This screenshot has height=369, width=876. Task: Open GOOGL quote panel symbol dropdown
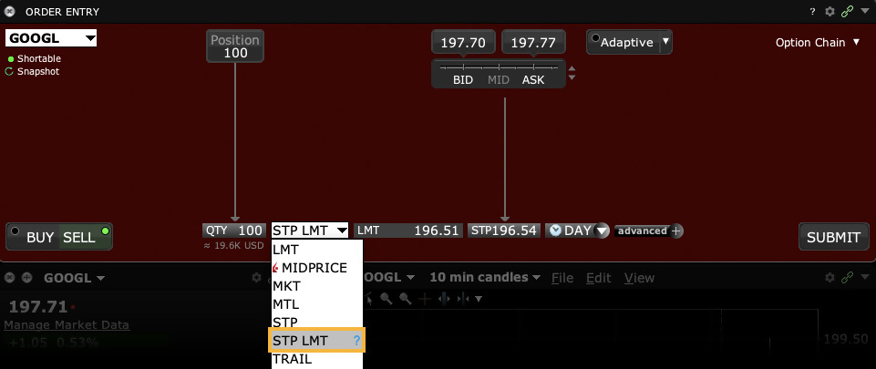click(75, 278)
